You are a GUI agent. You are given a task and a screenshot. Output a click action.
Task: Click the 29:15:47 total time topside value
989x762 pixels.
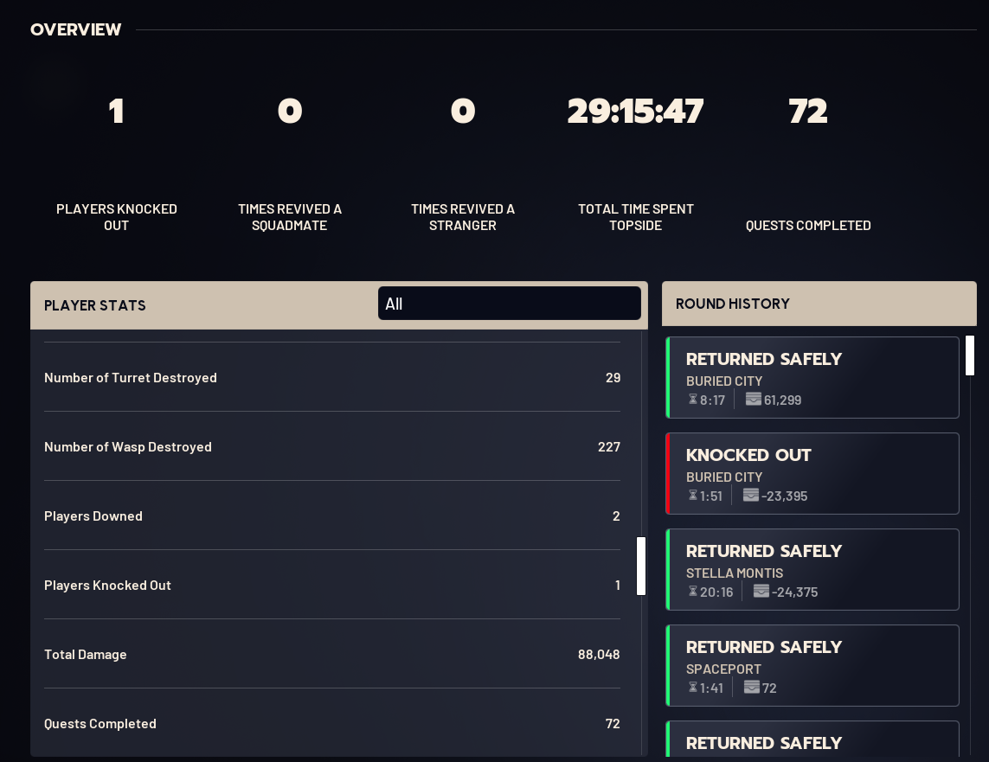click(635, 112)
